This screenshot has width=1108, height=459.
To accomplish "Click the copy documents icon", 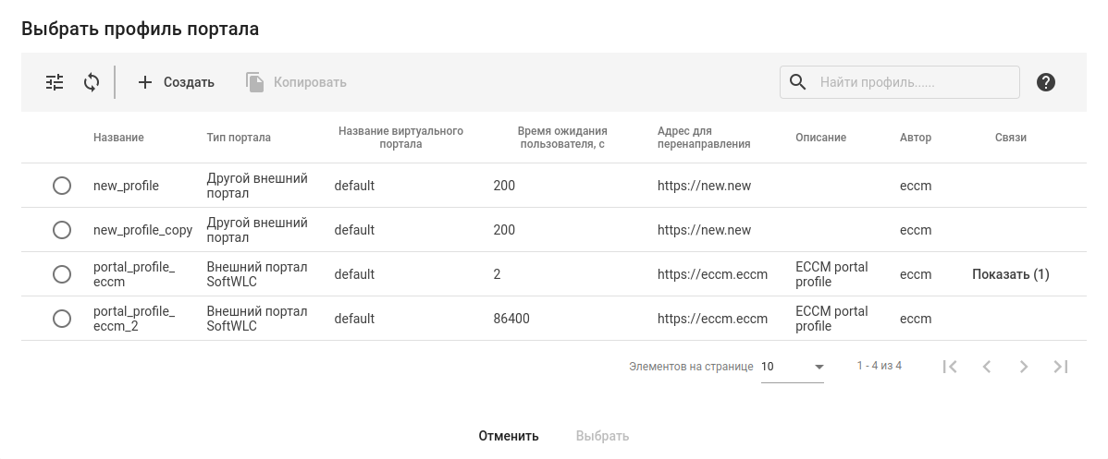I will (255, 82).
